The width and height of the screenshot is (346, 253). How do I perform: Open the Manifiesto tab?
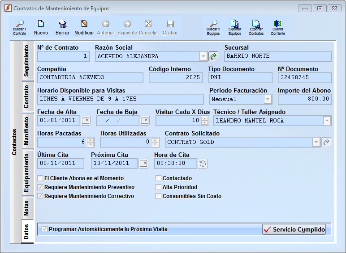click(27, 131)
